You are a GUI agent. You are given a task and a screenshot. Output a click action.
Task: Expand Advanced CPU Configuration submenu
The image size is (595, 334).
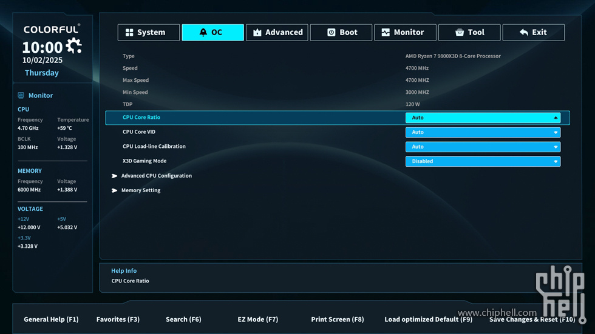point(156,176)
